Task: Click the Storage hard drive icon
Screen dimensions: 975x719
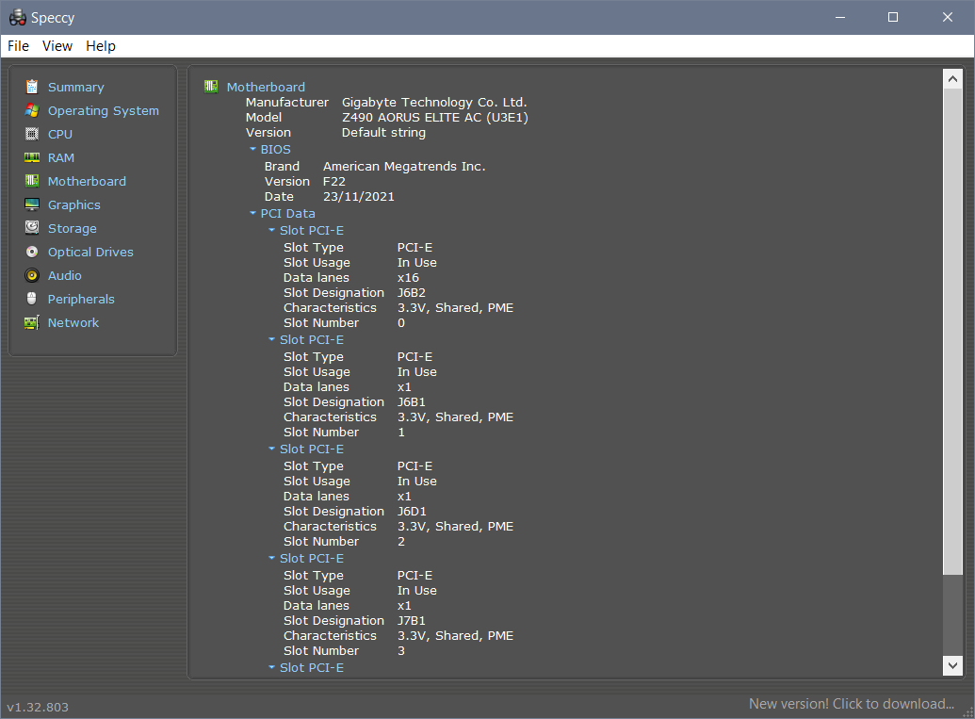Action: pos(32,228)
